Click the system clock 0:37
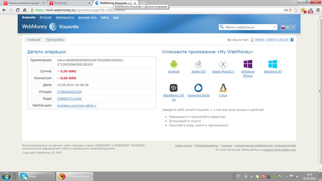 tap(309, 175)
